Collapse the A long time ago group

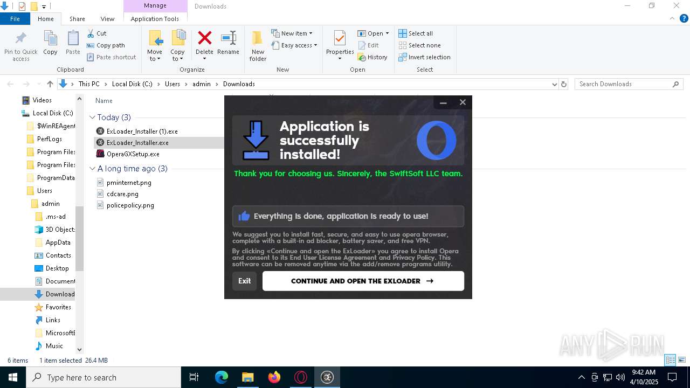tap(93, 169)
